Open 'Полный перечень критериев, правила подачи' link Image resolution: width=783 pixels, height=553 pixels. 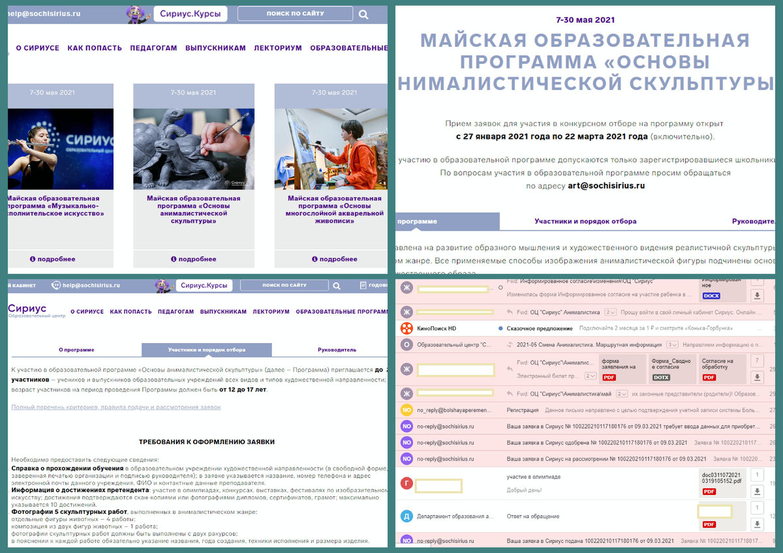[116, 407]
